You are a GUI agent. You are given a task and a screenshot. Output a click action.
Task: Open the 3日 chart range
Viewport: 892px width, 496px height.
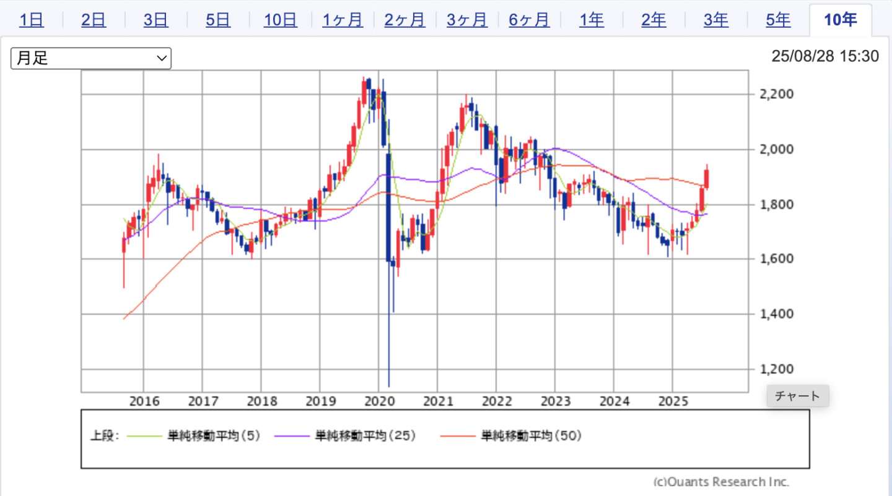(x=155, y=20)
